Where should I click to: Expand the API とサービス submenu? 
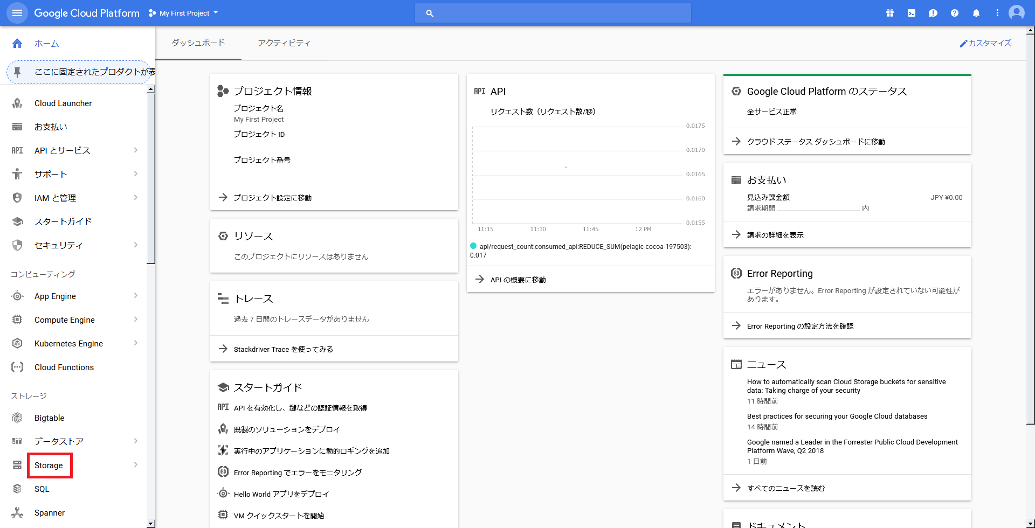136,150
